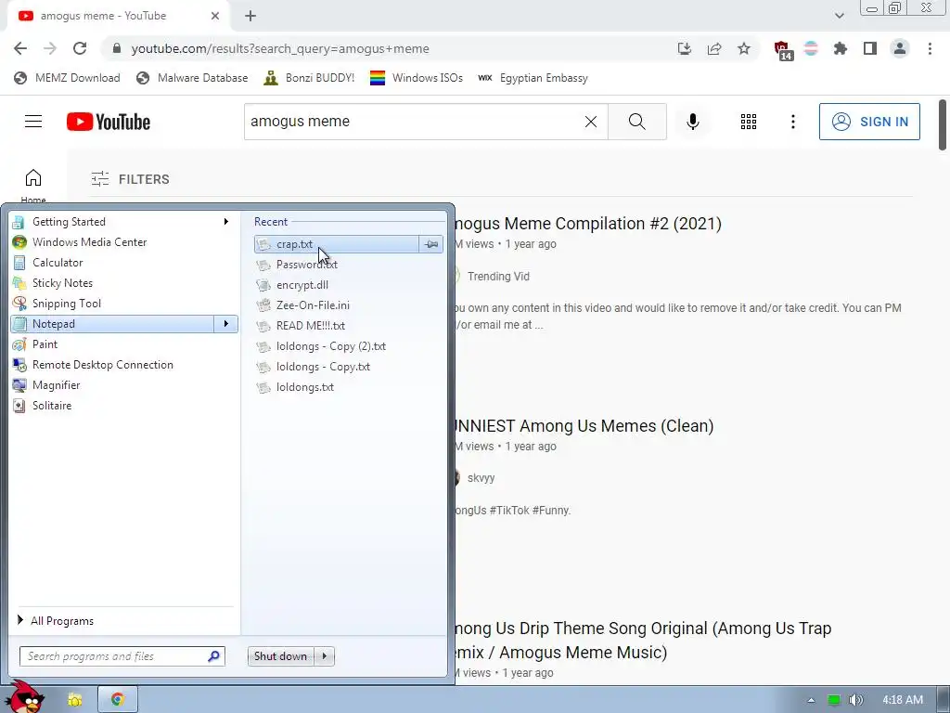Open Getting Started in Start menu

[124, 222]
